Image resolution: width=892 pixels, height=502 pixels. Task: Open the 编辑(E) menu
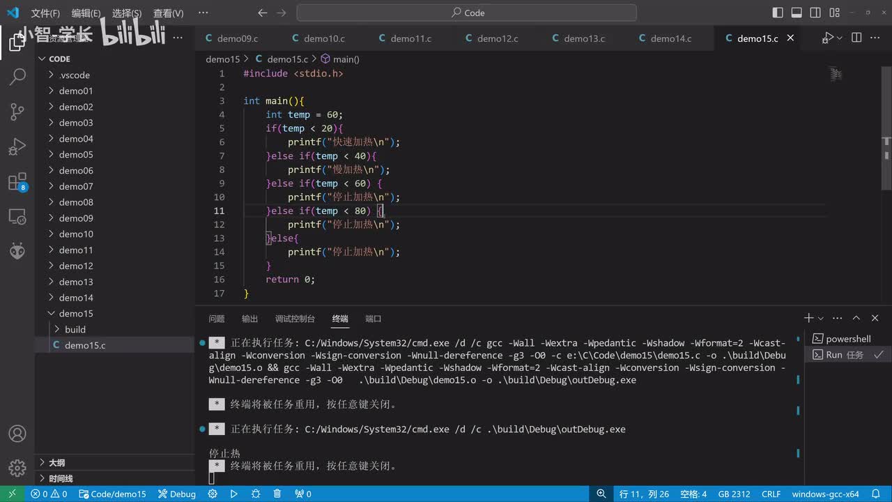tap(86, 13)
